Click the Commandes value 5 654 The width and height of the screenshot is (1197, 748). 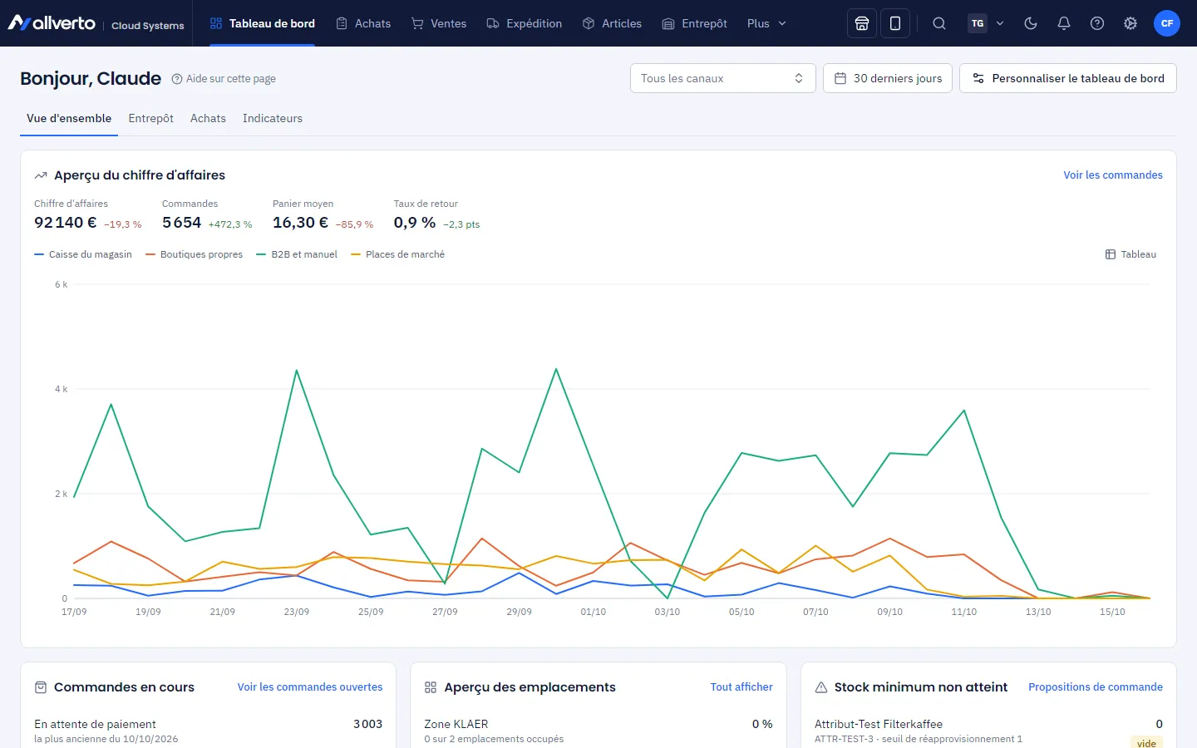(x=182, y=223)
